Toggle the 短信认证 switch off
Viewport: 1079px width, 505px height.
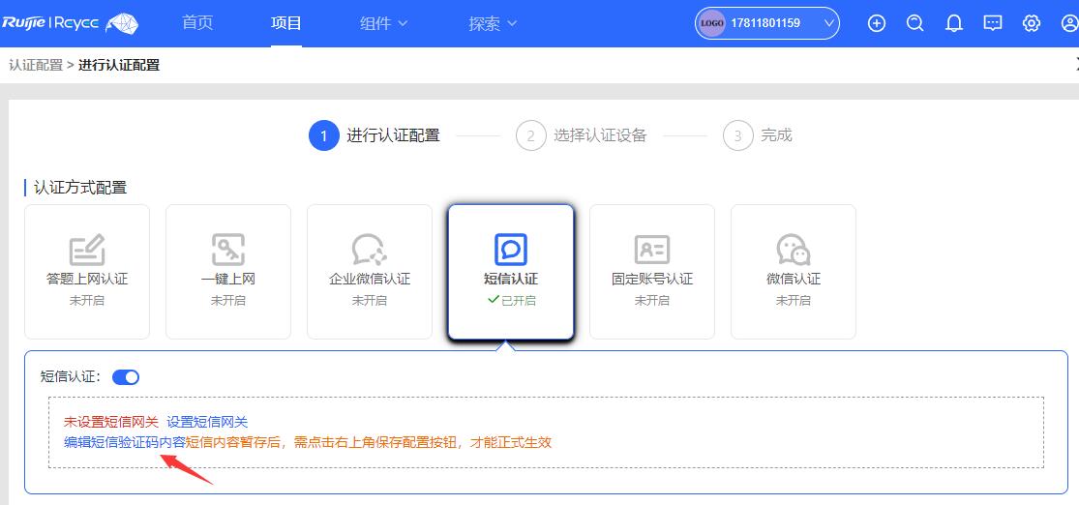[126, 377]
